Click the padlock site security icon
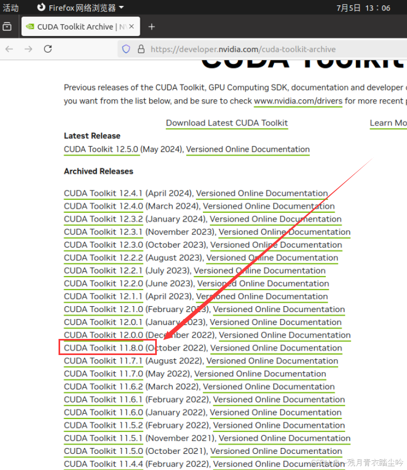 (x=141, y=49)
